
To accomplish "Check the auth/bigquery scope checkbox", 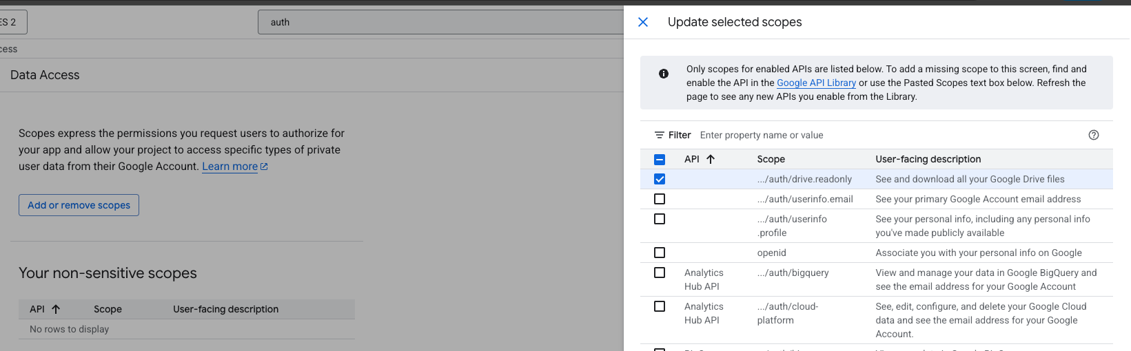I will [660, 273].
